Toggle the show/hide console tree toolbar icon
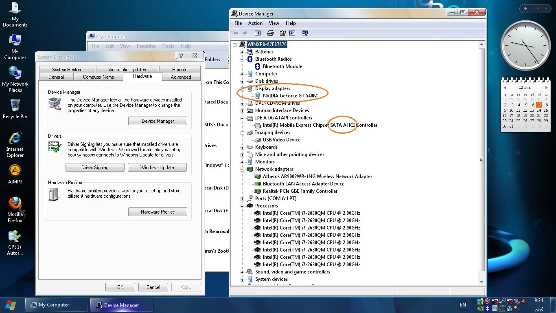 [258, 33]
